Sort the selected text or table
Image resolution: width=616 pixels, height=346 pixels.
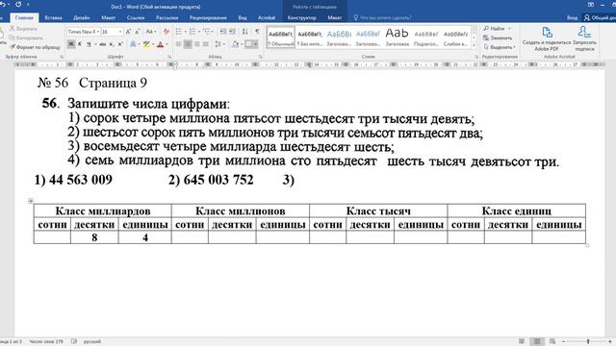click(245, 32)
